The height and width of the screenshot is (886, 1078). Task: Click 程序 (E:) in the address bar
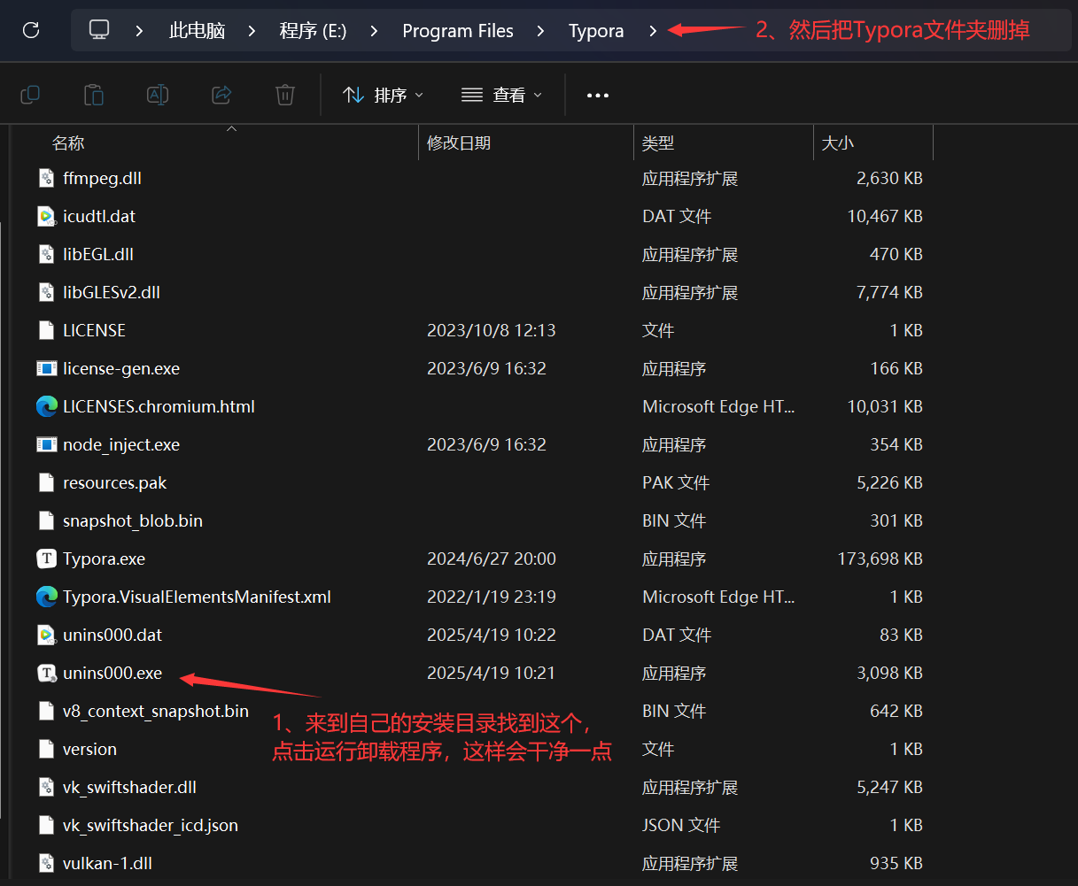point(312,30)
